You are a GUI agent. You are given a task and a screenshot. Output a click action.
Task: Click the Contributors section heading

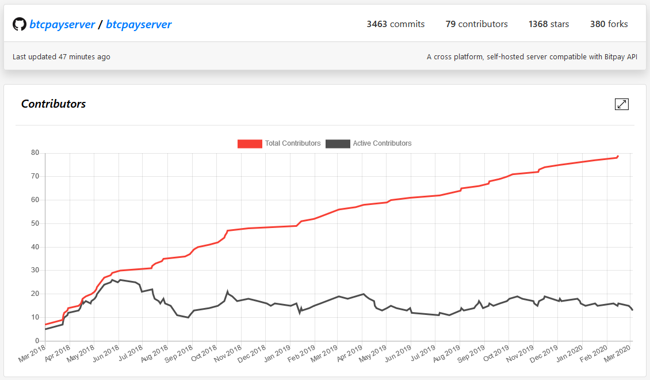coord(53,104)
